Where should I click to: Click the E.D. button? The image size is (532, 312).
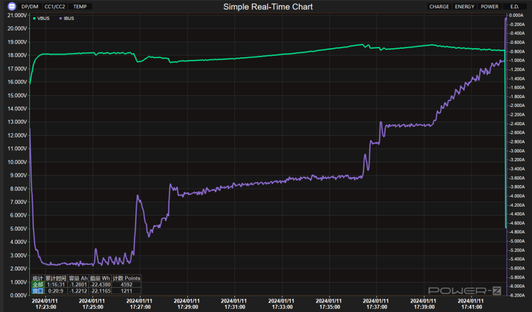(514, 7)
